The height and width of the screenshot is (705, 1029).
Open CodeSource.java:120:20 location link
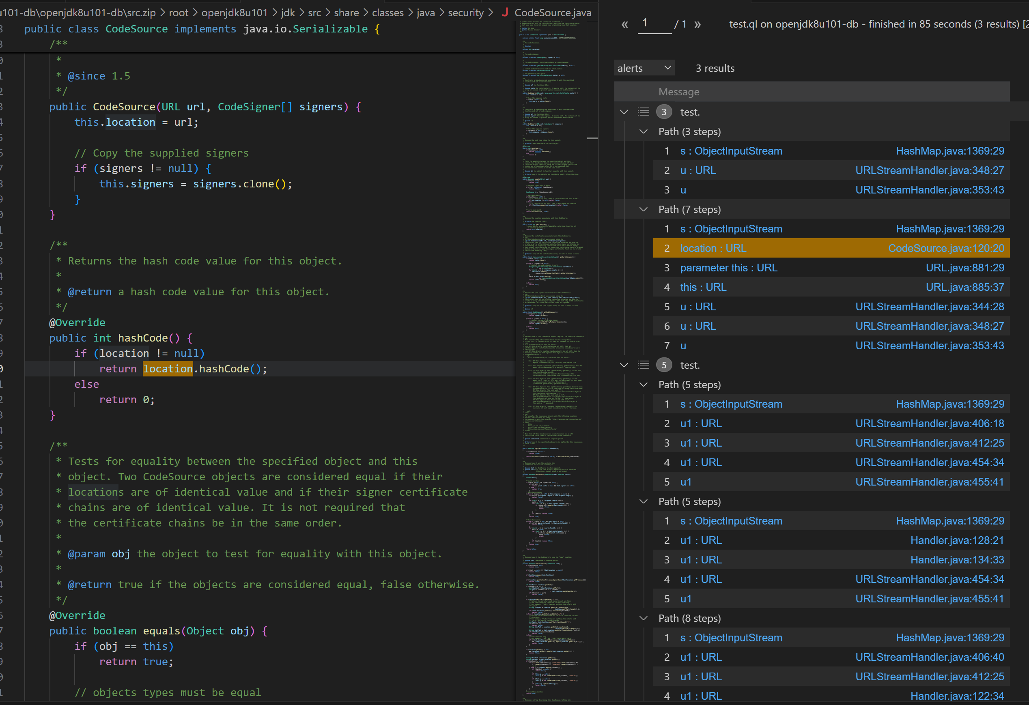pyautogui.click(x=946, y=248)
